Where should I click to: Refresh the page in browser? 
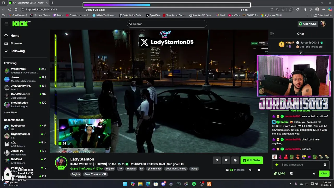(x=10, y=9)
